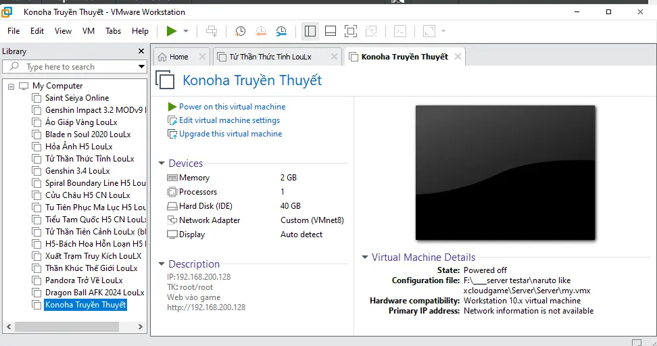
Task: Select Tử Thần Thức Tỉnh LouLx in library
Action: coord(90,159)
